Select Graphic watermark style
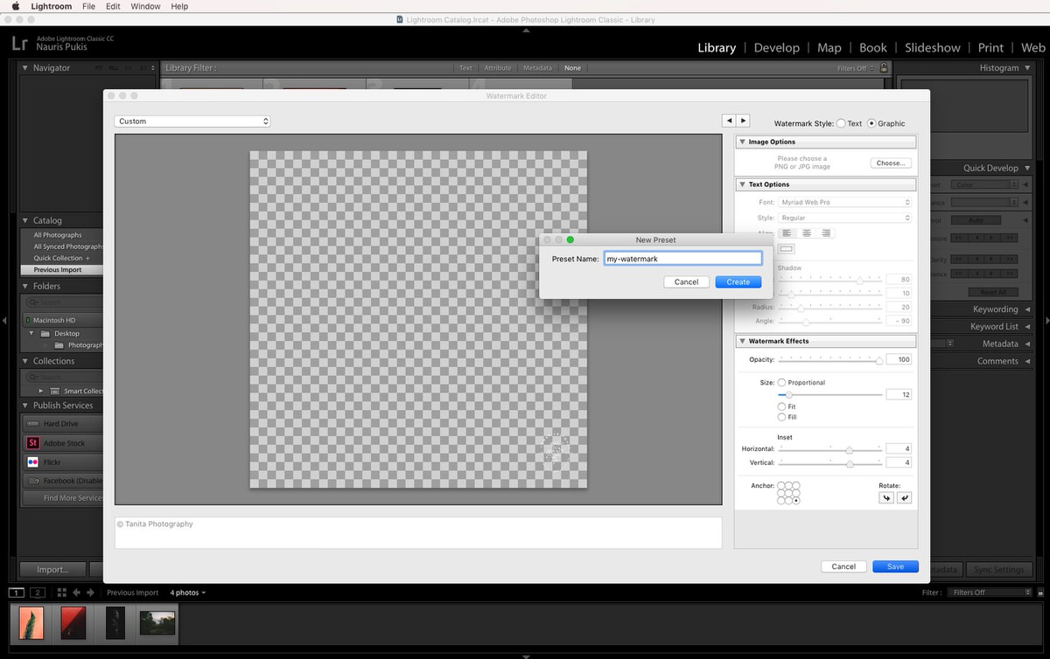This screenshot has width=1050, height=659. coord(871,123)
